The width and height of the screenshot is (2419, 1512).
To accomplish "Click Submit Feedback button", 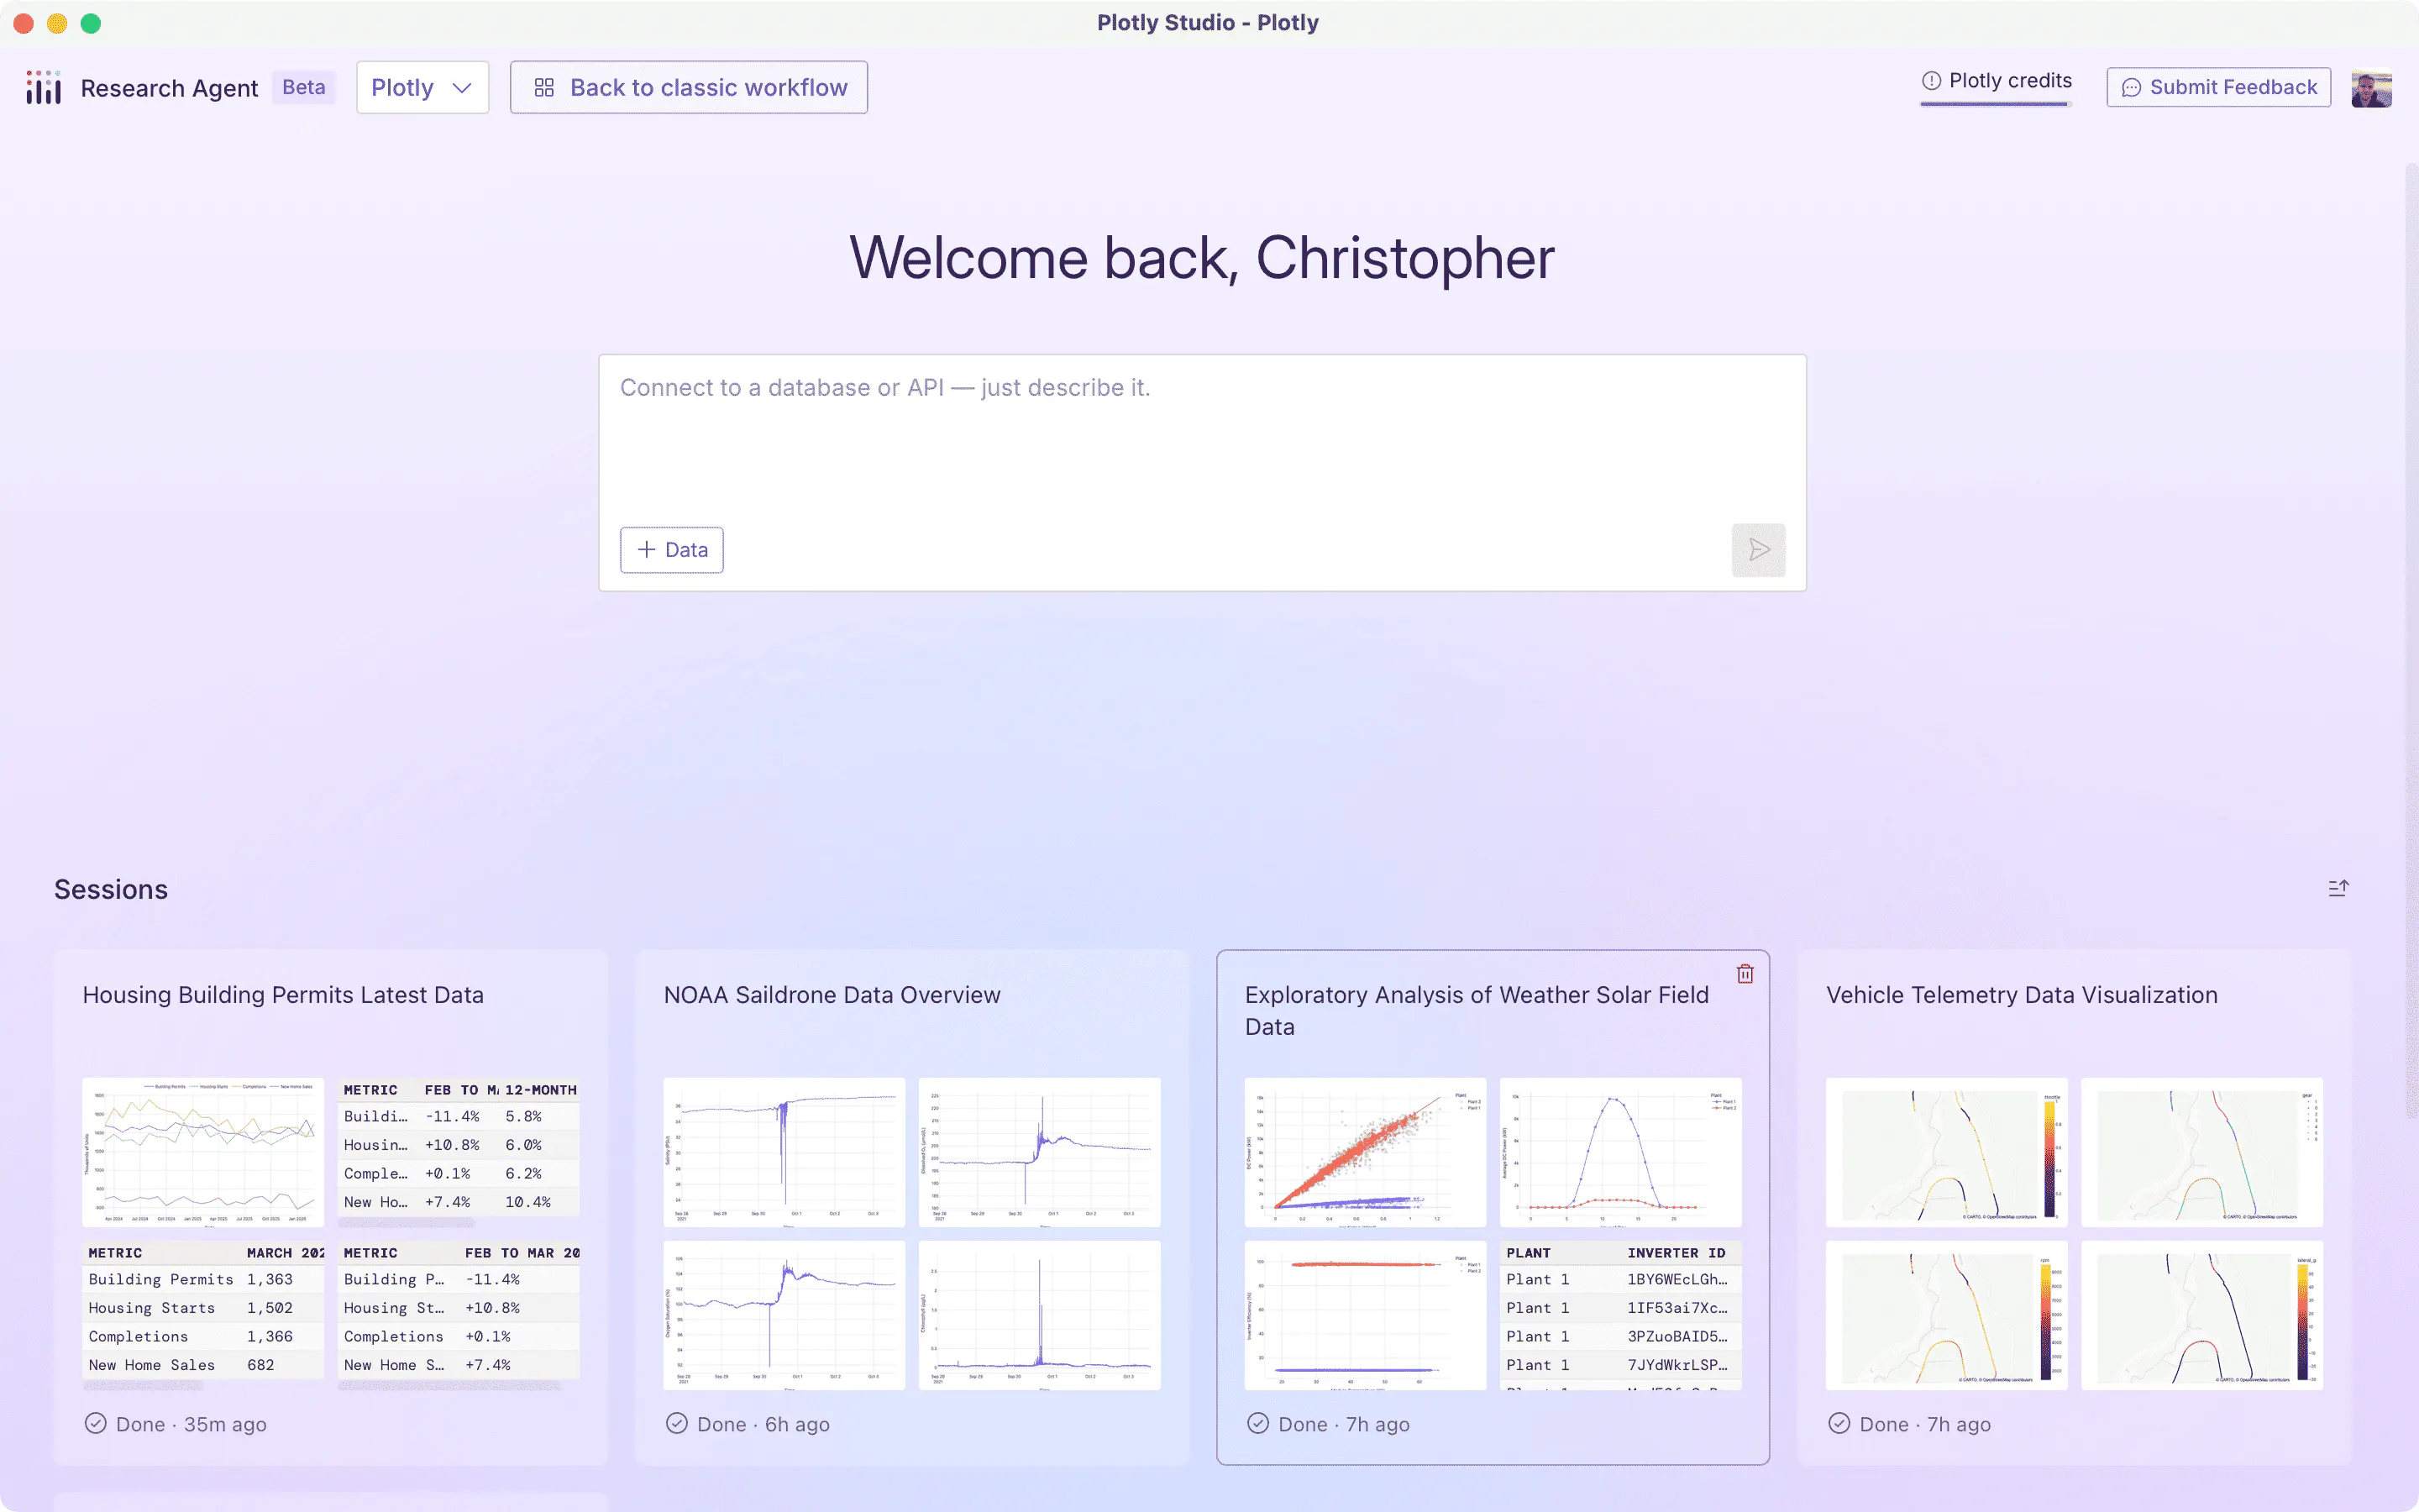I will pyautogui.click(x=2218, y=88).
